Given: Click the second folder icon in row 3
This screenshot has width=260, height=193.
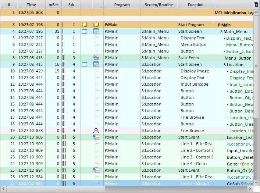Looking at the screenshot, I should point(96,25).
